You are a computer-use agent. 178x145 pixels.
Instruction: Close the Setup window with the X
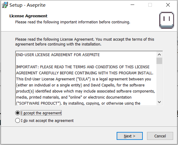(x=168, y=5)
